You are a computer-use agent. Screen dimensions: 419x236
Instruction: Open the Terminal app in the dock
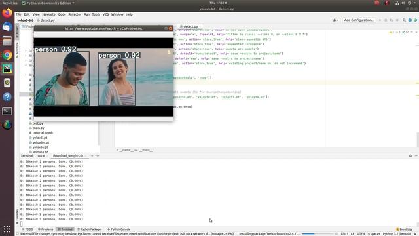click(7, 111)
